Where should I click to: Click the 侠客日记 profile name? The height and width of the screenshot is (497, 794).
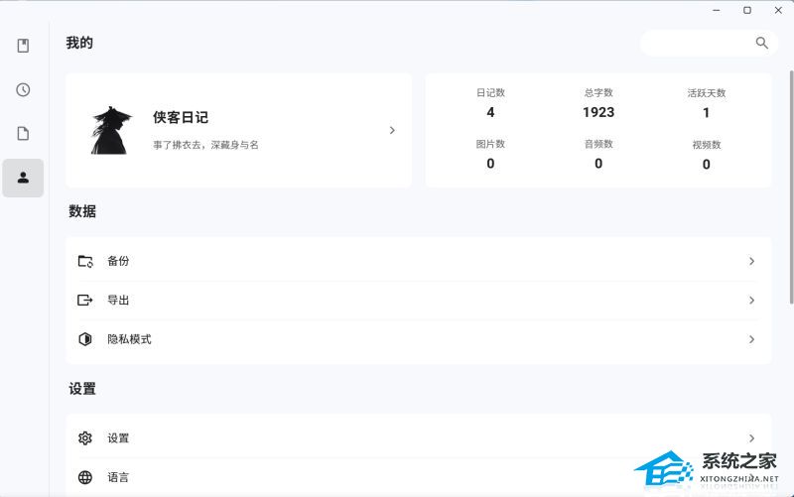pos(181,117)
